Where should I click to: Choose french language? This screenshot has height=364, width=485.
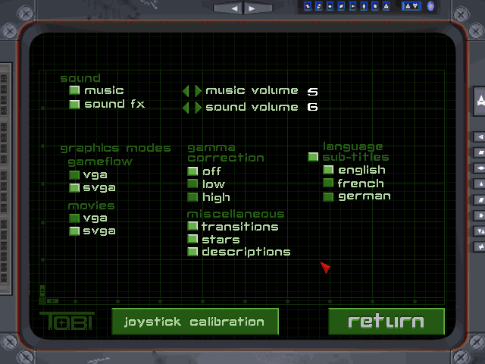click(328, 183)
